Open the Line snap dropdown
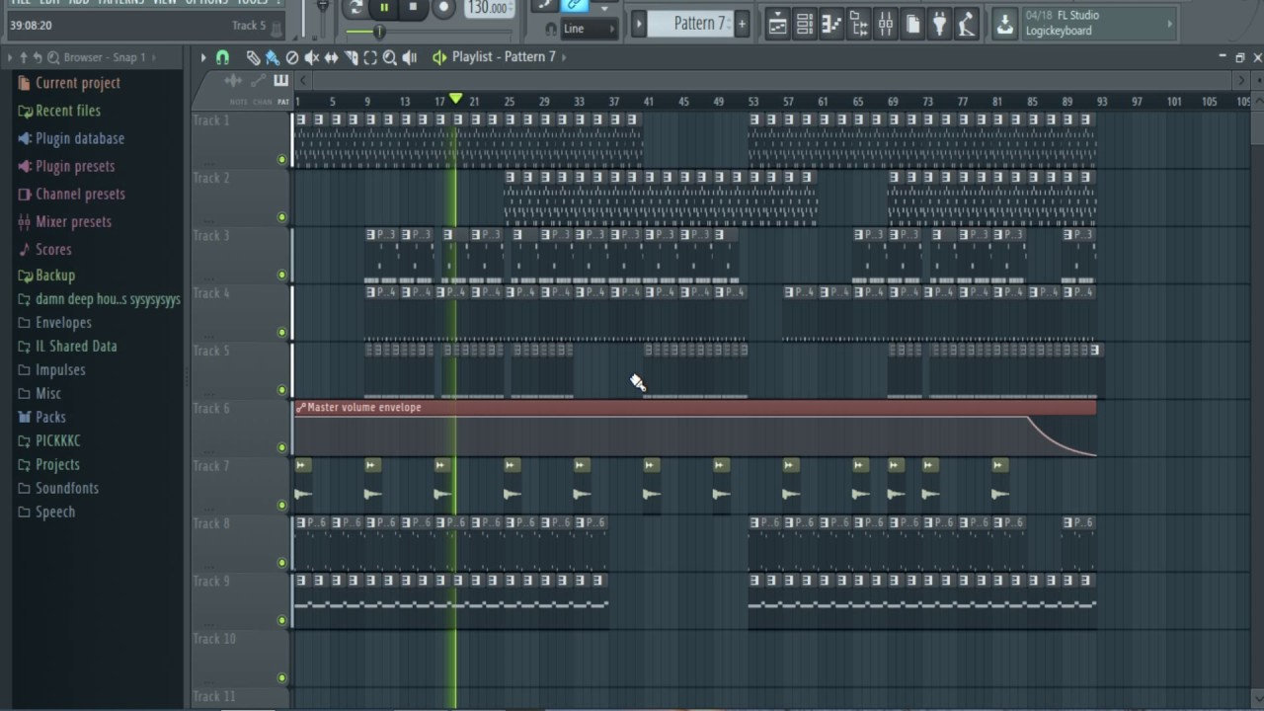The height and width of the screenshot is (711, 1264). (589, 29)
